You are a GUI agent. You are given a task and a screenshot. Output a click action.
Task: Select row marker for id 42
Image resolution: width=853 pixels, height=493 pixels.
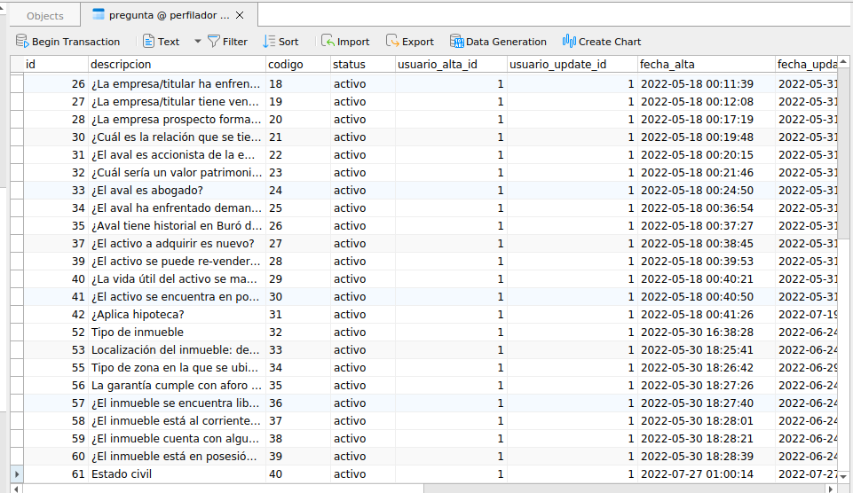click(16, 315)
